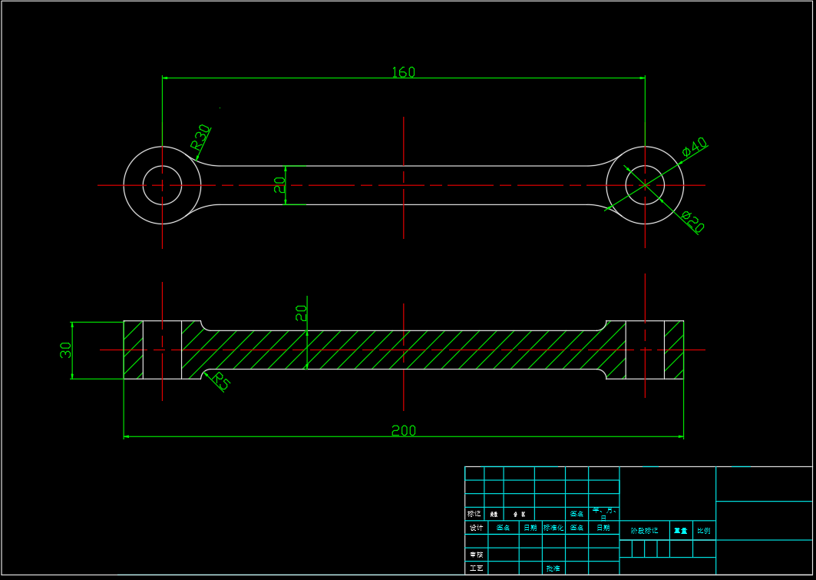The image size is (816, 580).
Task: Click the 重量 cell beside 比例
Action: point(681,531)
